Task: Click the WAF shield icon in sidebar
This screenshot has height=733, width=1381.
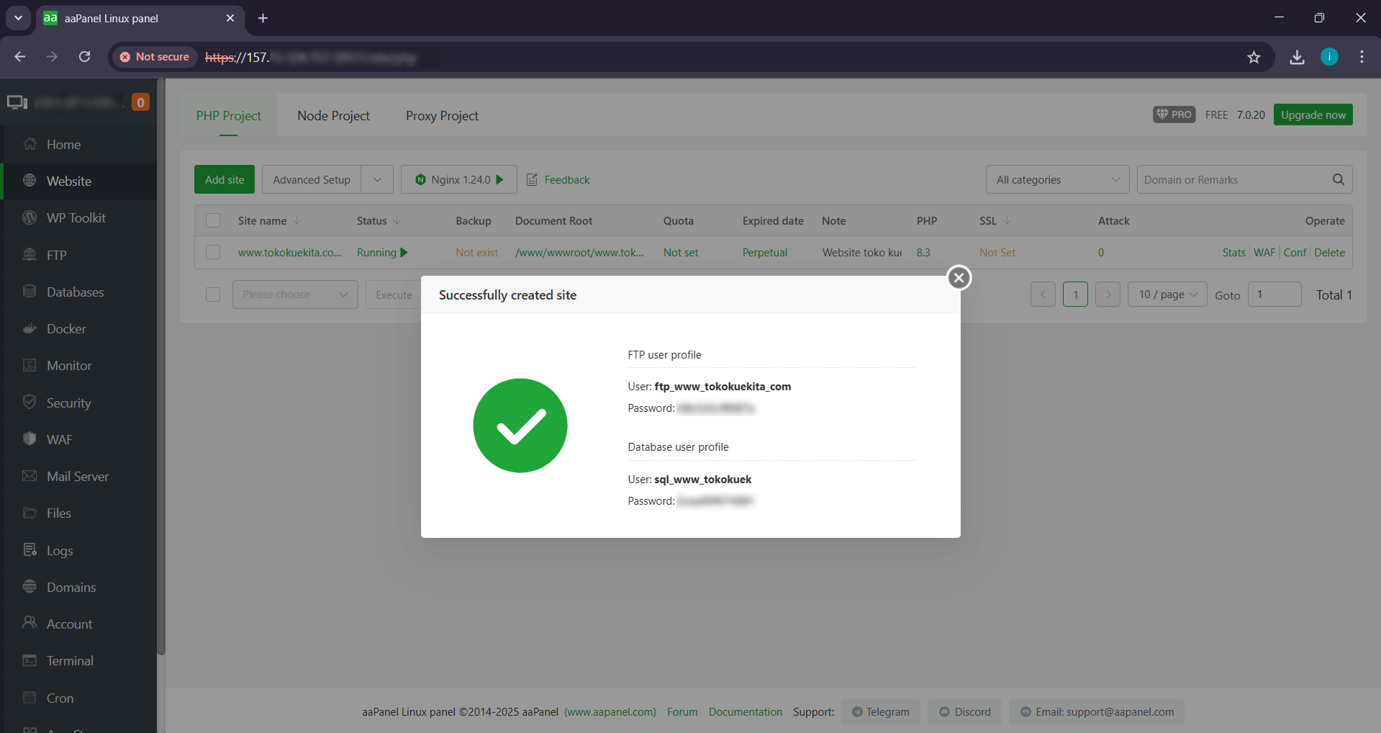Action: click(30, 439)
